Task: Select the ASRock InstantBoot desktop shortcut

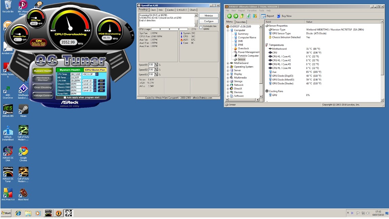Action: [8, 133]
